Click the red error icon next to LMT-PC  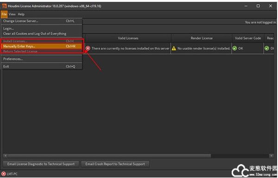(x=4, y=174)
